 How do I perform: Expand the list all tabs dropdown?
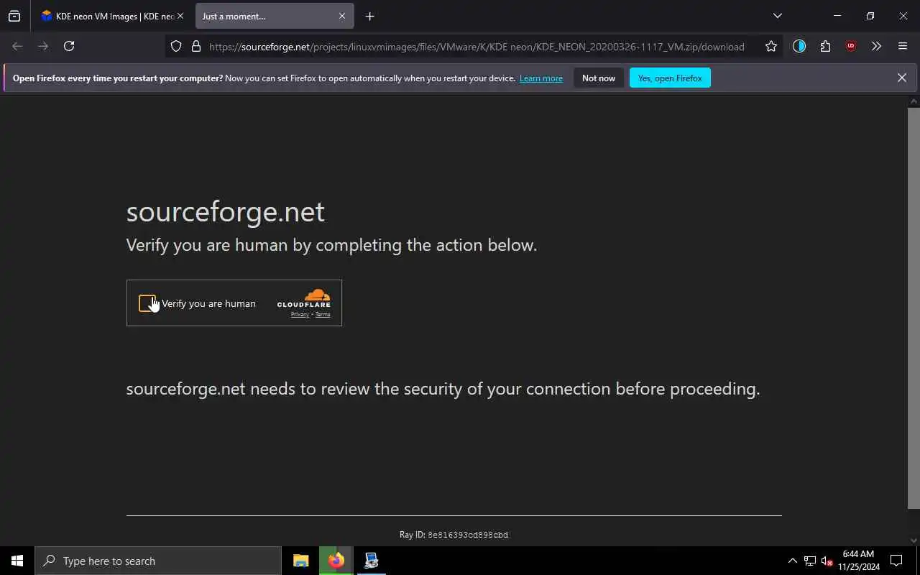pos(777,16)
